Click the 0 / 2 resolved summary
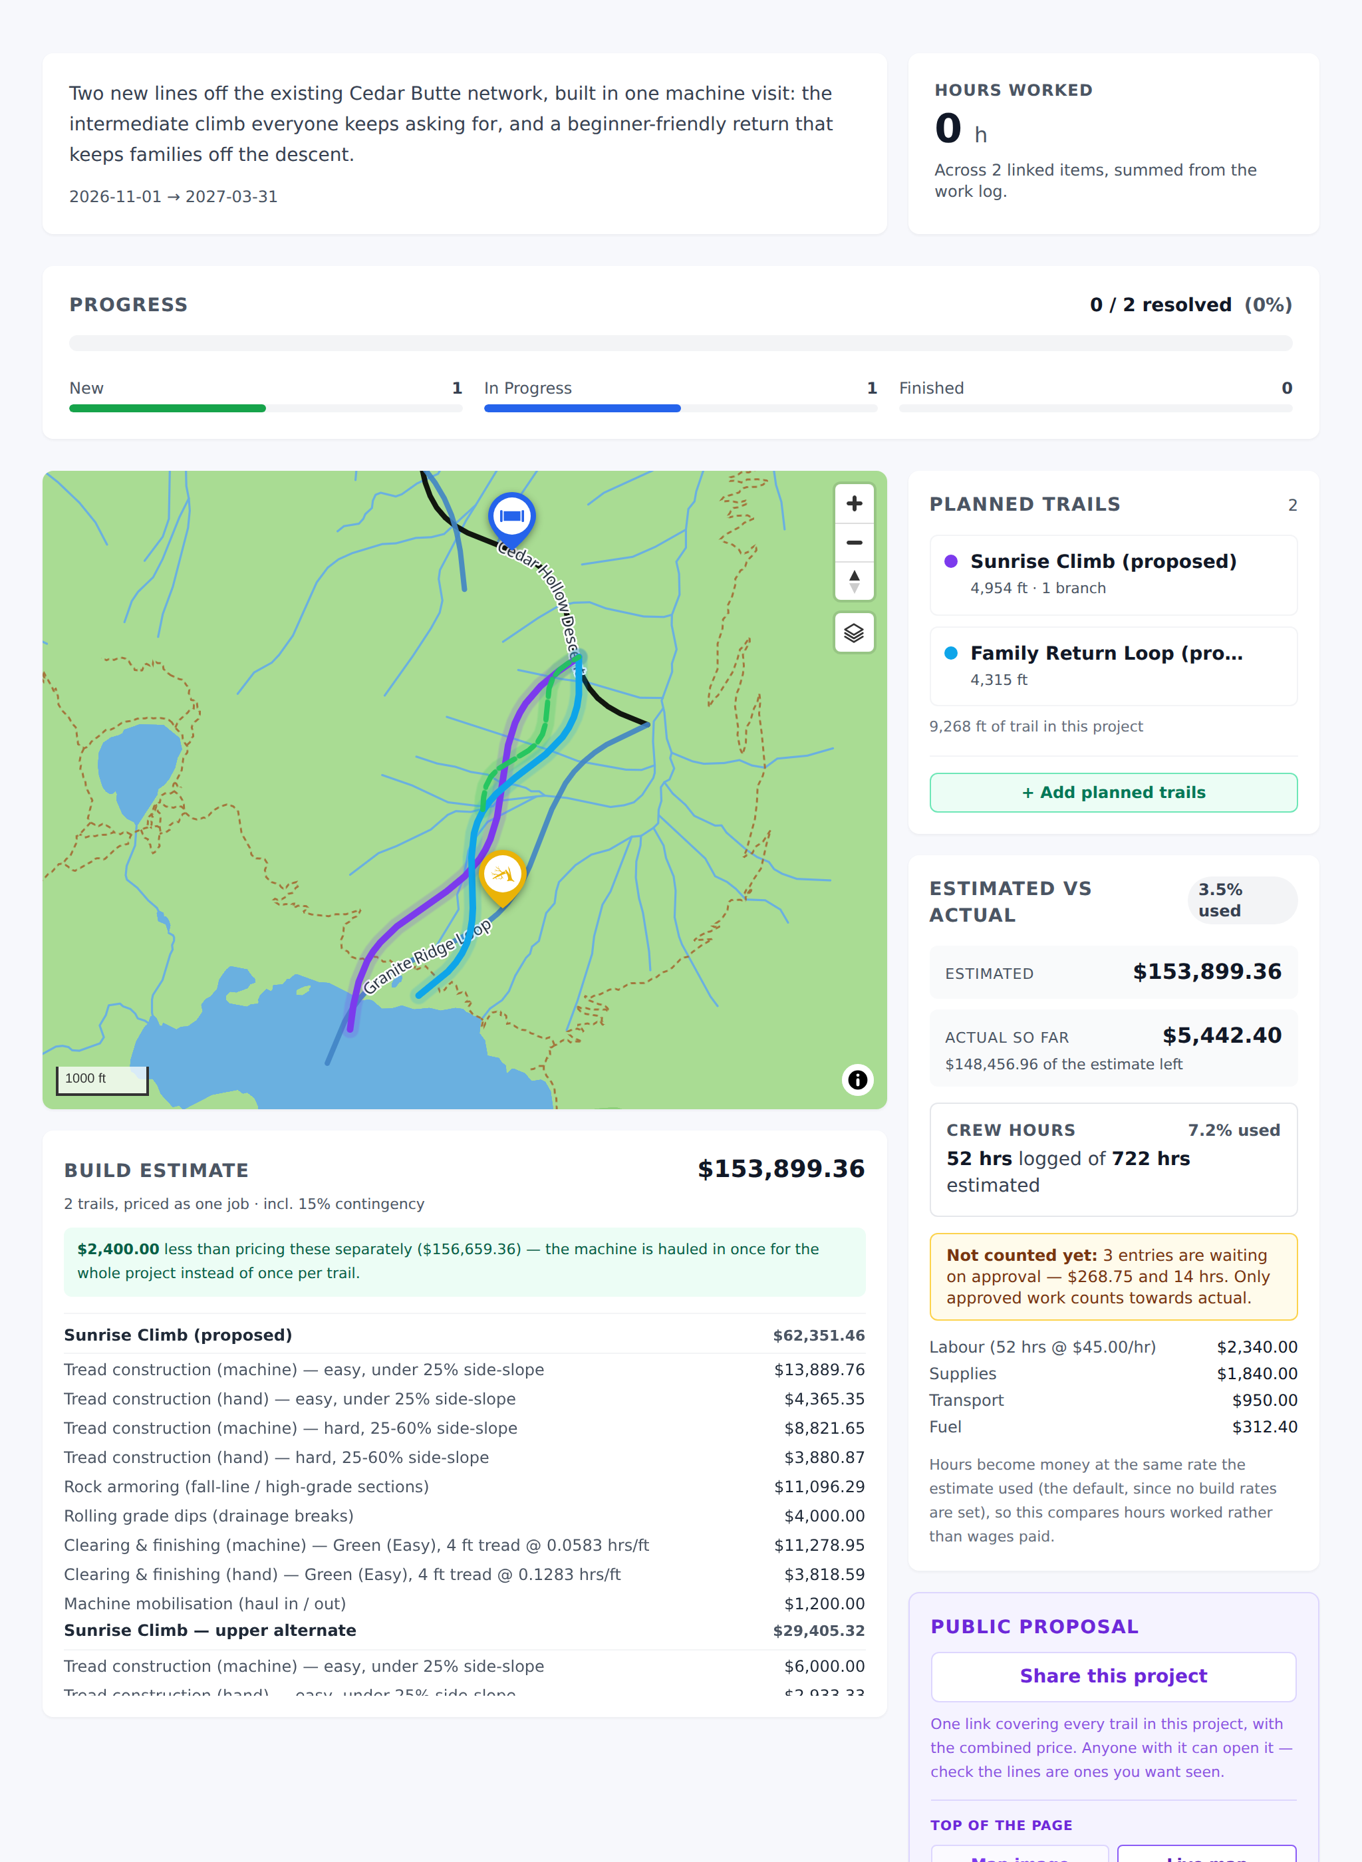The height and width of the screenshot is (1862, 1362). pos(1190,305)
